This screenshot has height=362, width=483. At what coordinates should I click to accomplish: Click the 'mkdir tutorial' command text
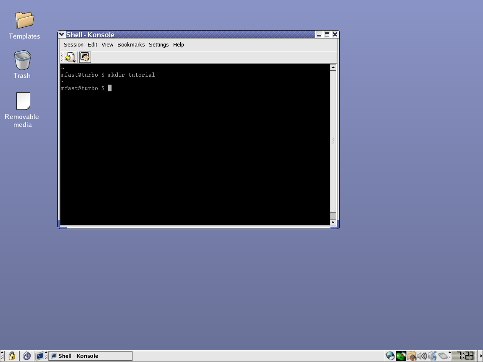(132, 75)
